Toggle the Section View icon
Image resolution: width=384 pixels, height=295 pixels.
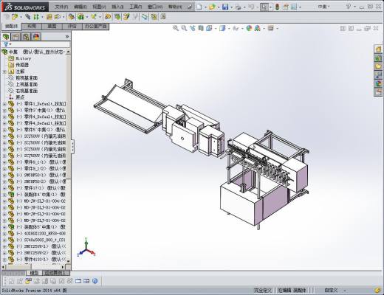click(x=201, y=28)
